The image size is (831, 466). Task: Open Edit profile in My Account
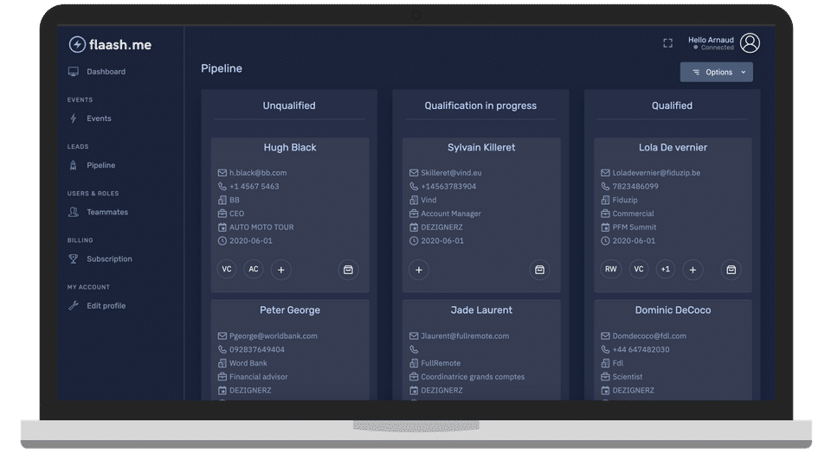pos(96,305)
